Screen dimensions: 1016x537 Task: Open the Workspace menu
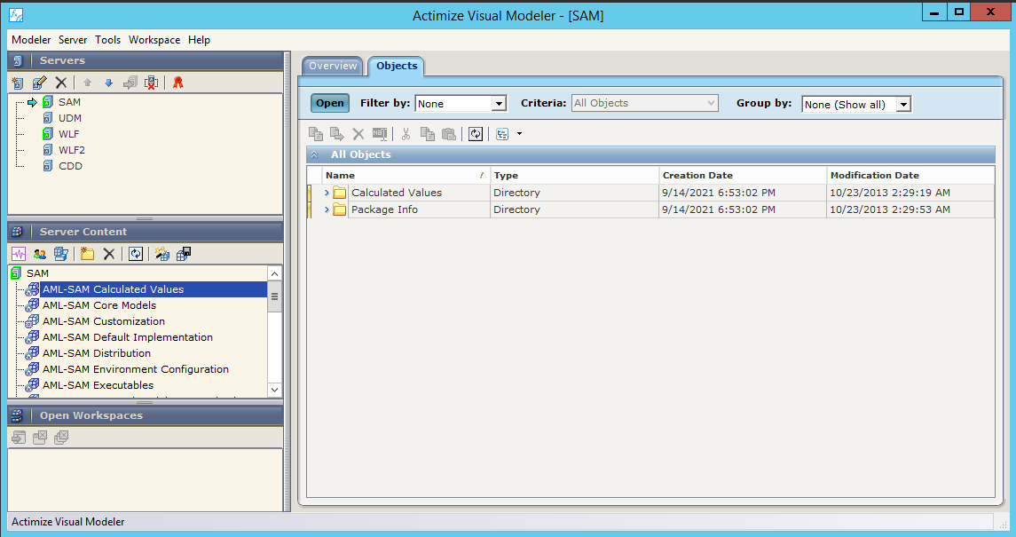point(154,40)
